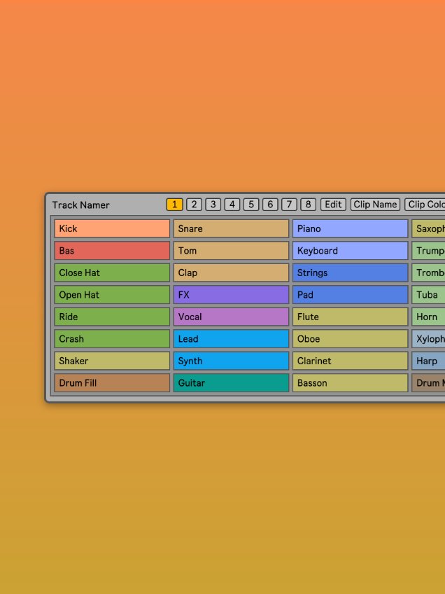Pick the Horn name cell
This screenshot has width=445, height=594.
428,317
